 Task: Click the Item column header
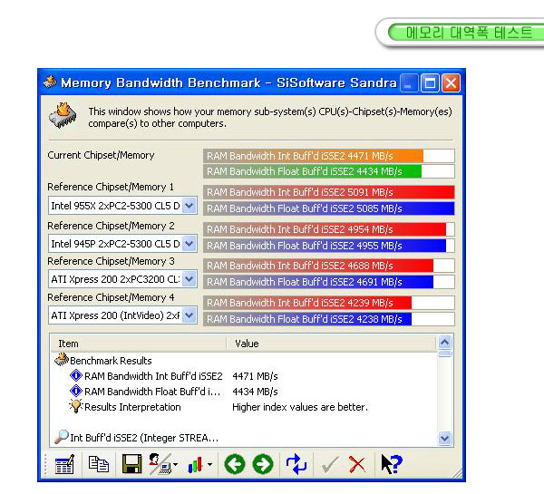tap(139, 344)
